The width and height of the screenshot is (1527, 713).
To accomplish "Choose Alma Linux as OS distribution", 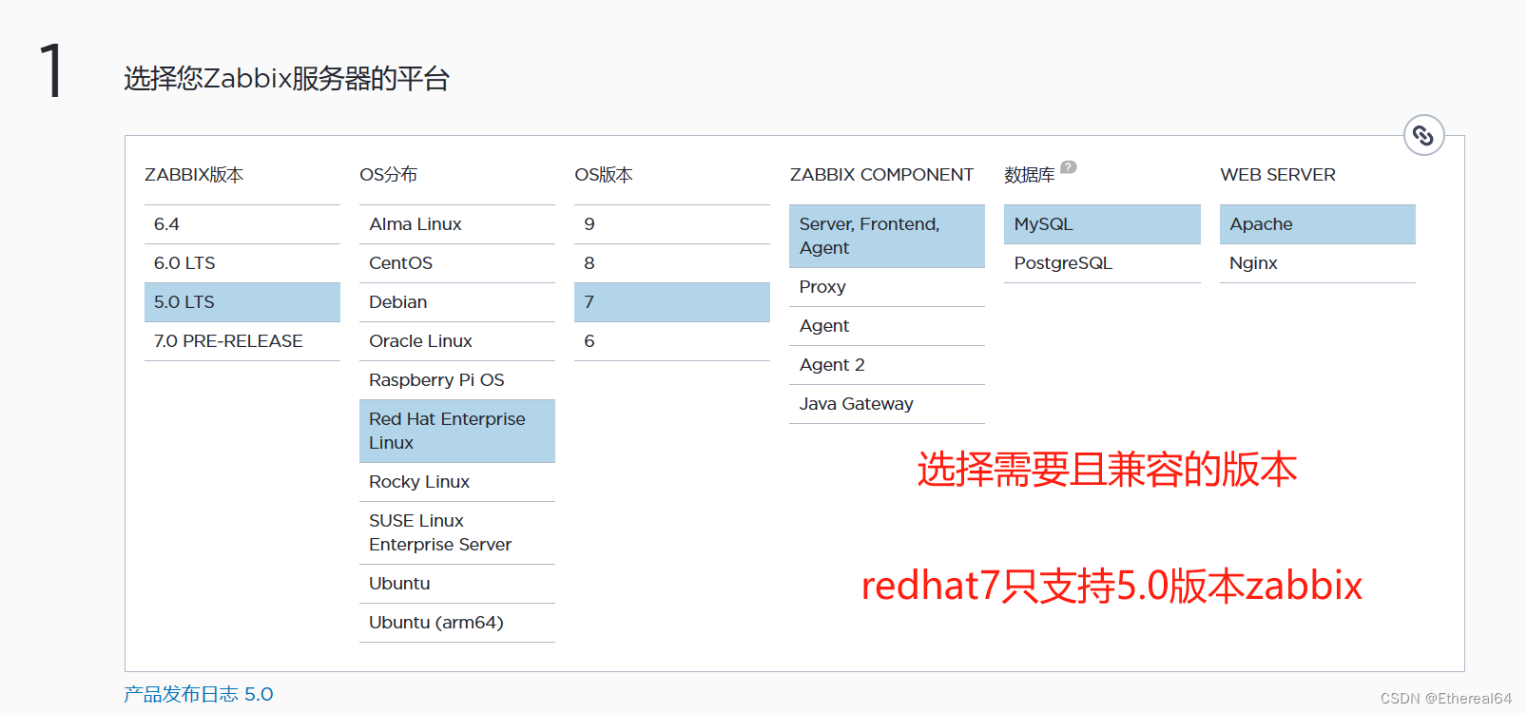I will tap(457, 224).
